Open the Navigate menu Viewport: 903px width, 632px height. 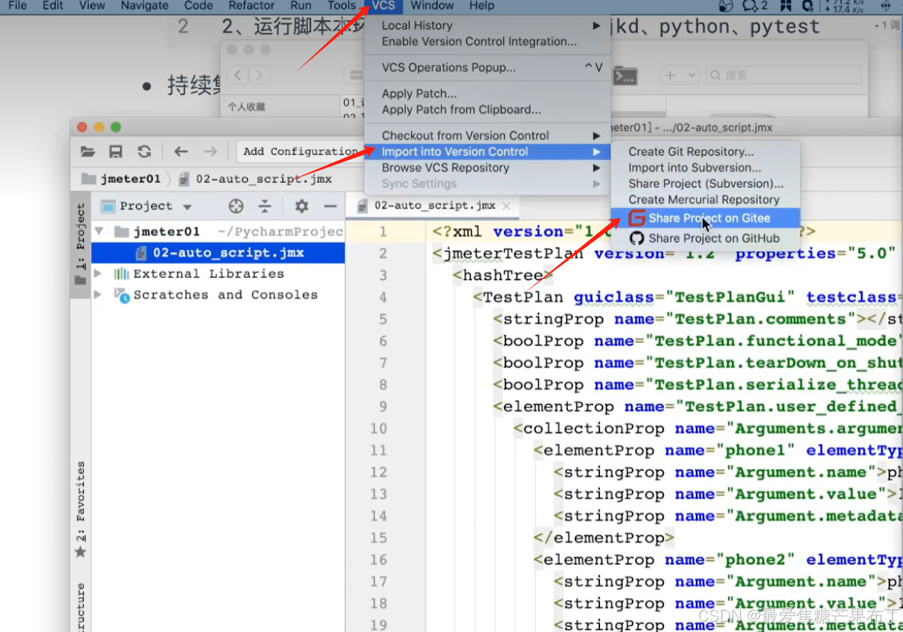click(144, 6)
